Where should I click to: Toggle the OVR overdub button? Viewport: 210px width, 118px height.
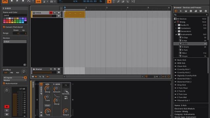click(x=38, y=1)
